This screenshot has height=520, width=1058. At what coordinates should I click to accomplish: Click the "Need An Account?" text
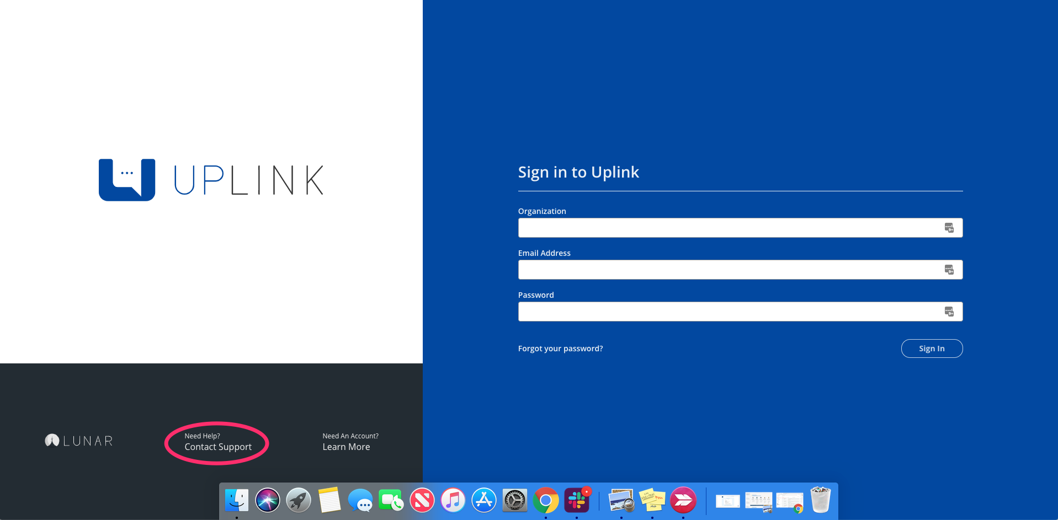(x=350, y=436)
